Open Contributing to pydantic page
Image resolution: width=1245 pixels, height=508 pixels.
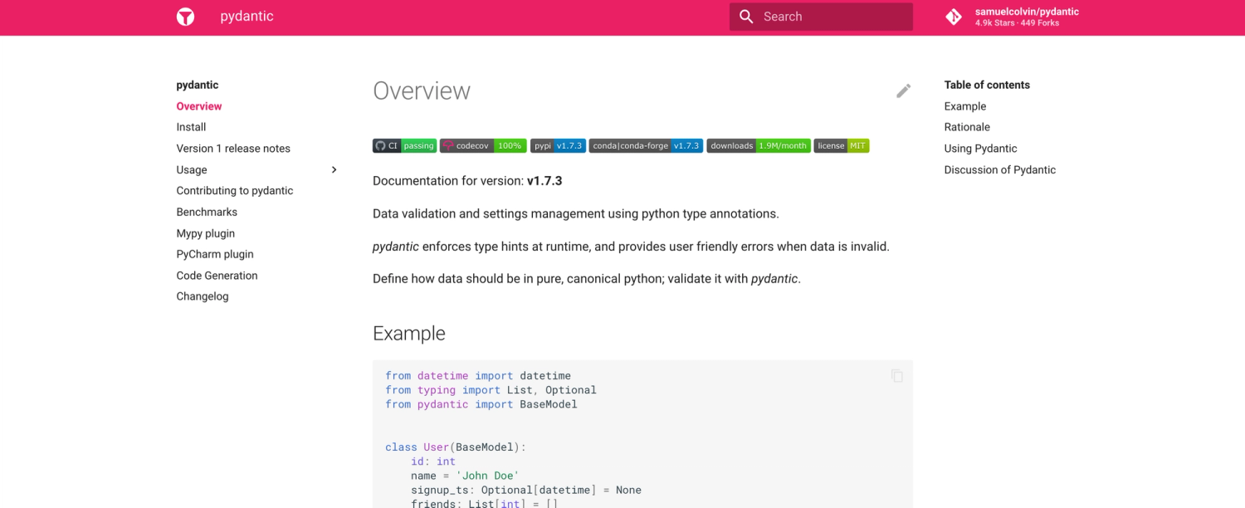(x=235, y=191)
